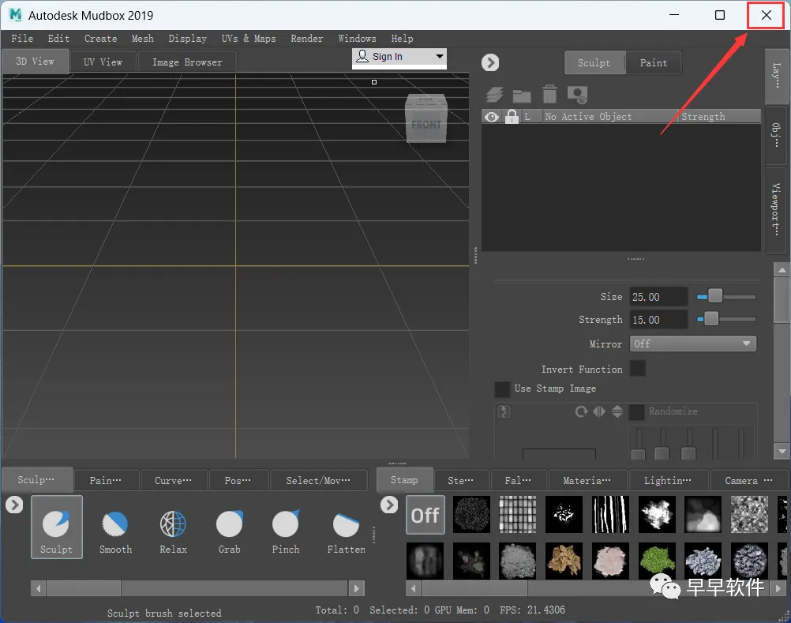Screen dimensions: 791x623
Task: Expand the sculpt tools tray arrow
Action: coord(15,505)
